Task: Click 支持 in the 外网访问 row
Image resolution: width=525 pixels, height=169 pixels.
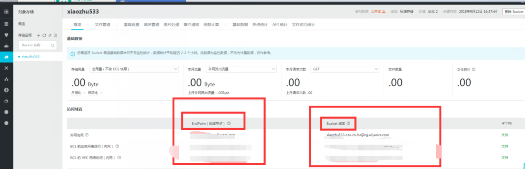Action: pos(505,135)
